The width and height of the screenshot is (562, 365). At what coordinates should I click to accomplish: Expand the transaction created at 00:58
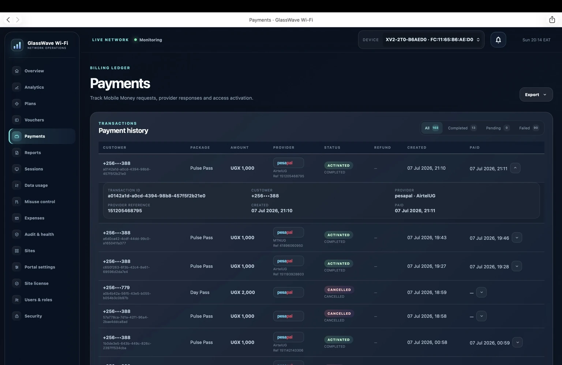pos(517,342)
